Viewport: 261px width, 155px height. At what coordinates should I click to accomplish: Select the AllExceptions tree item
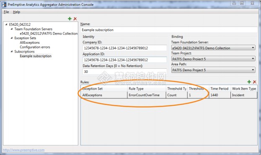pyautogui.click(x=30, y=42)
